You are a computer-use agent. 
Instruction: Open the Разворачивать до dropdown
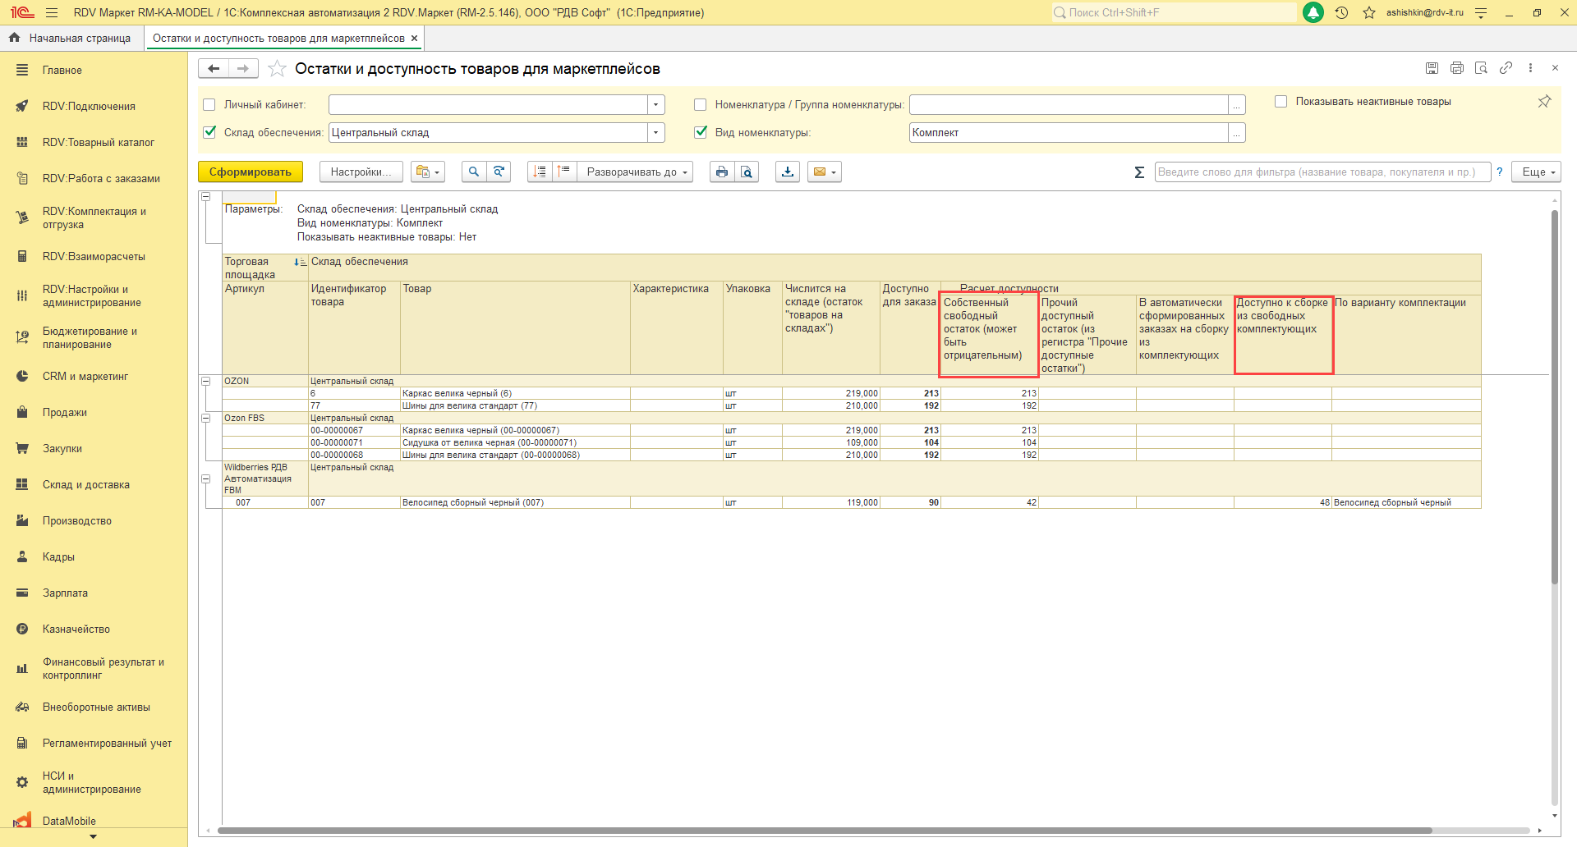[635, 172]
